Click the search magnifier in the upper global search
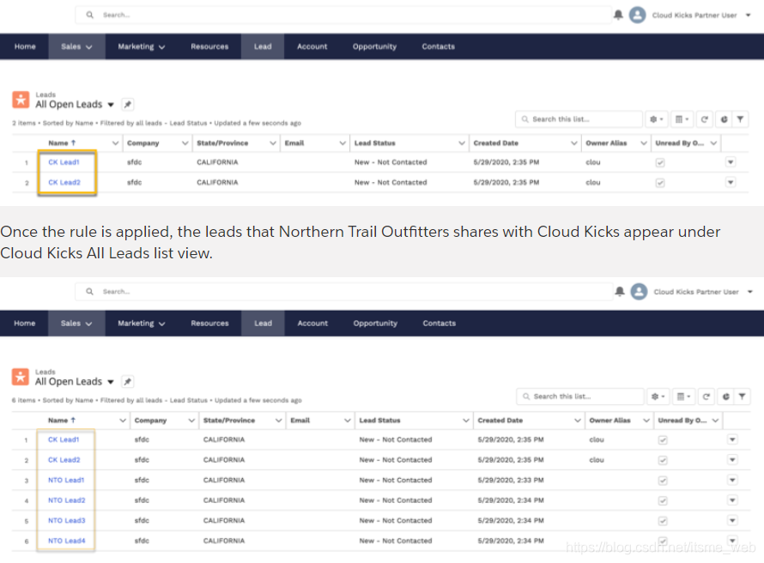Viewport: 764px width, 563px height. [89, 15]
